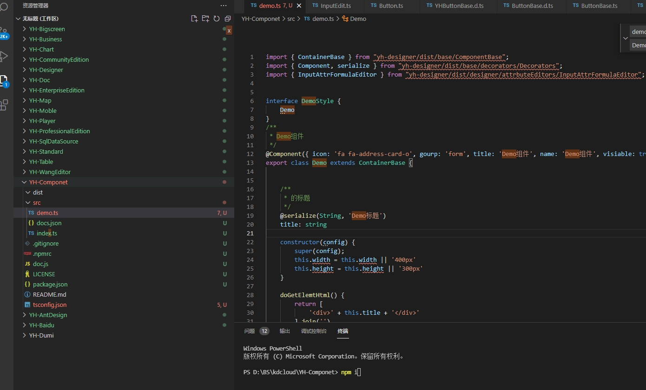The height and width of the screenshot is (390, 646).
Task: Expand the YH-Designer folder
Action: 46,70
